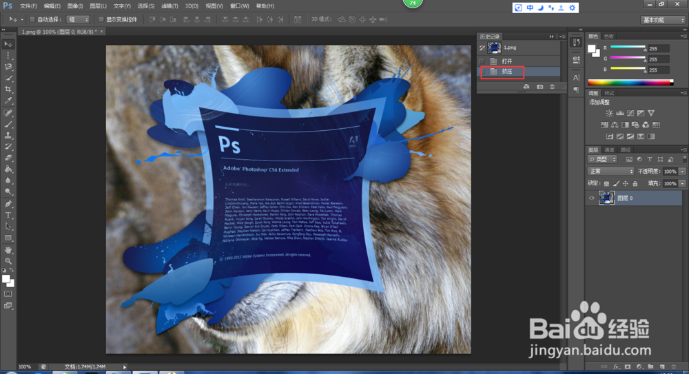
Task: Select the 打开 history state
Action: click(x=519, y=61)
